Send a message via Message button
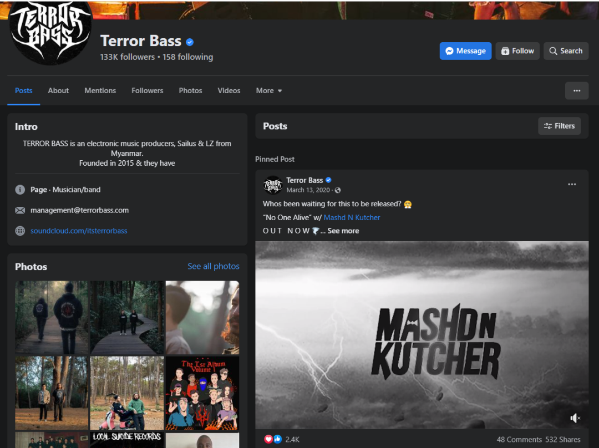The height and width of the screenshot is (448, 599). pyautogui.click(x=465, y=51)
